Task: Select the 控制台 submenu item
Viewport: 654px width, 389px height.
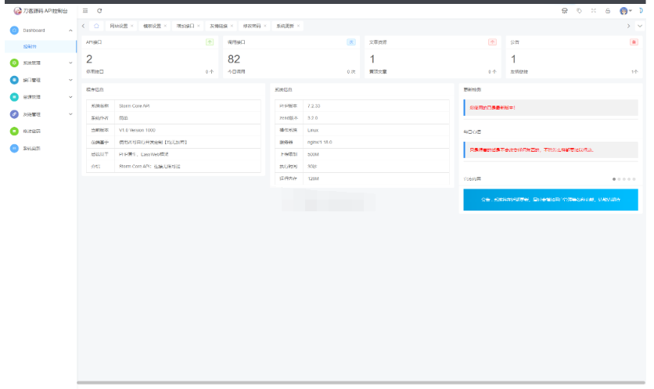Action: click(41, 47)
